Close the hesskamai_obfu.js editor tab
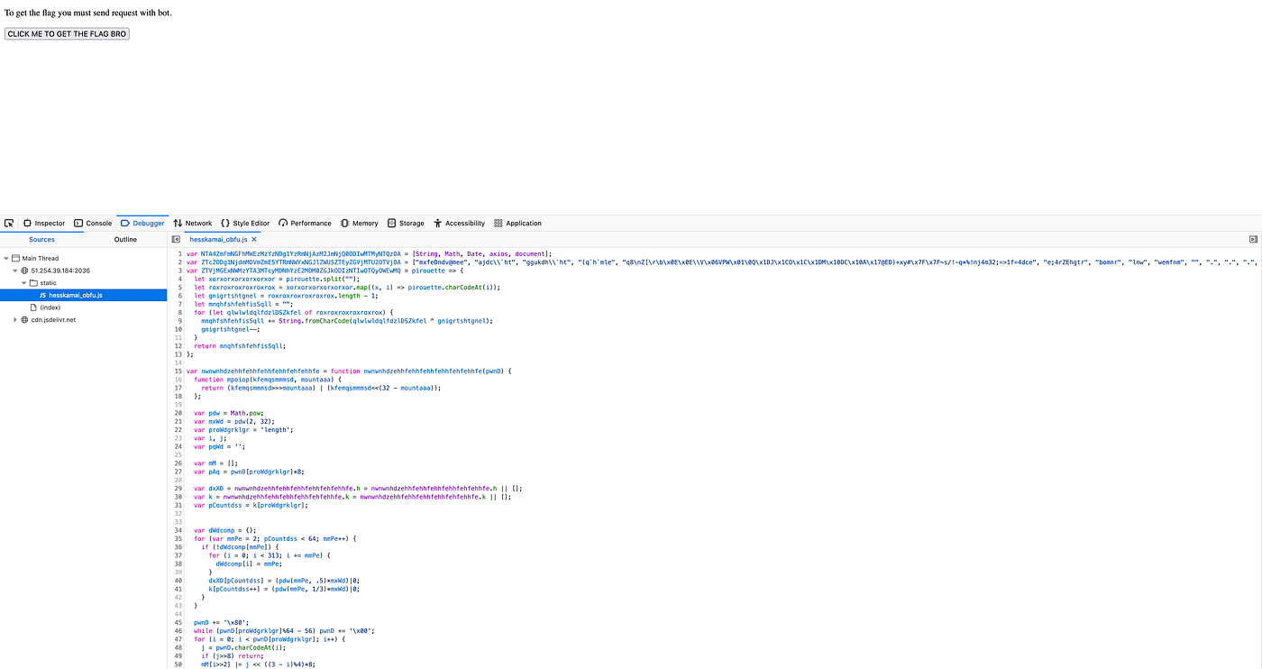Image resolution: width=1262 pixels, height=669 pixels. [x=254, y=240]
